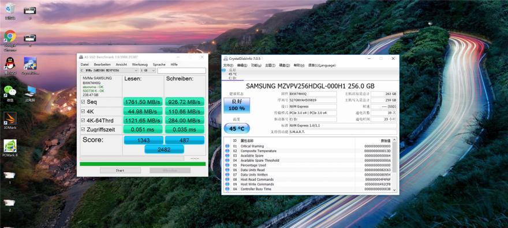
Task: Click status orb for Host Read Commands
Action: [x=227, y=180]
